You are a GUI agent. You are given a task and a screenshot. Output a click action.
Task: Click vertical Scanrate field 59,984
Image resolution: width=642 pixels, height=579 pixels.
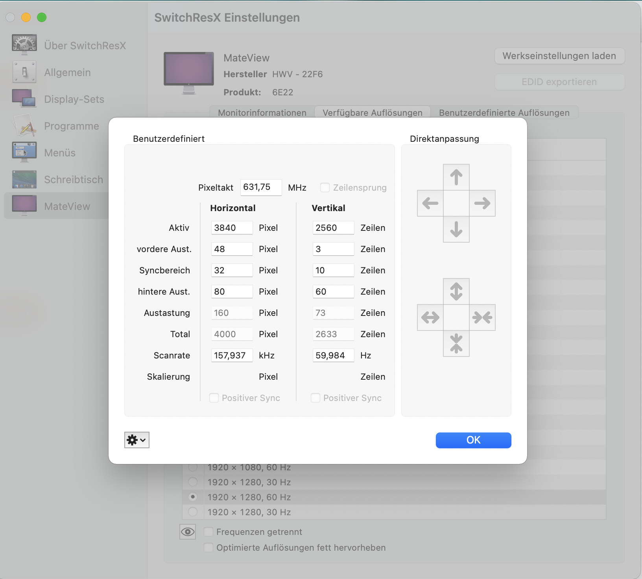[334, 355]
